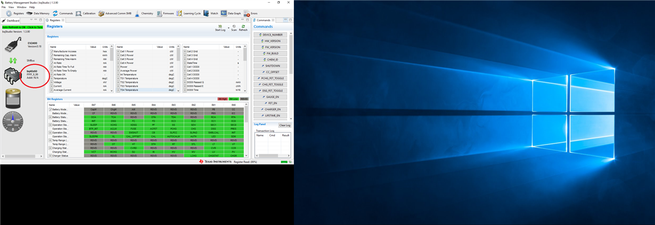Minimize the Commands panel view

(x=285, y=20)
